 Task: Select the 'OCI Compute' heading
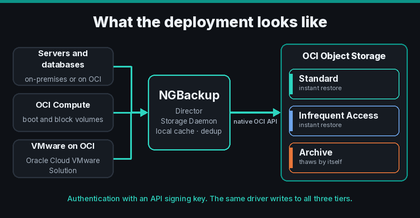pyautogui.click(x=63, y=105)
